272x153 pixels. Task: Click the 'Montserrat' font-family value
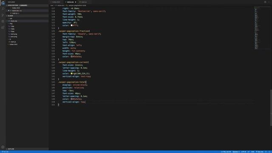click(84, 11)
